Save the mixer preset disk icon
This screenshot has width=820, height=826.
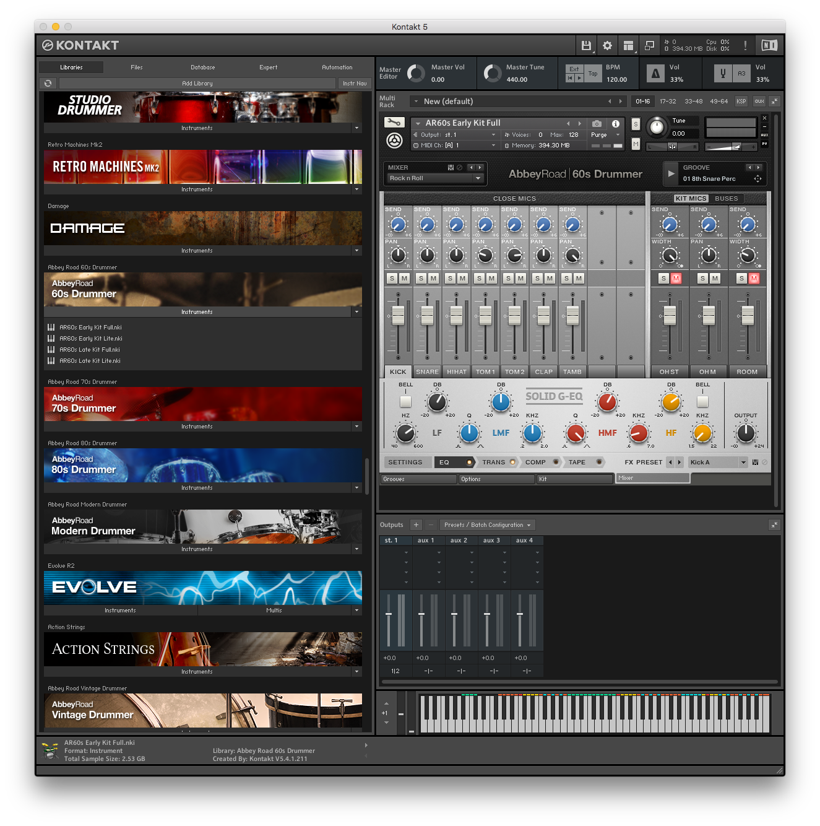pos(451,167)
